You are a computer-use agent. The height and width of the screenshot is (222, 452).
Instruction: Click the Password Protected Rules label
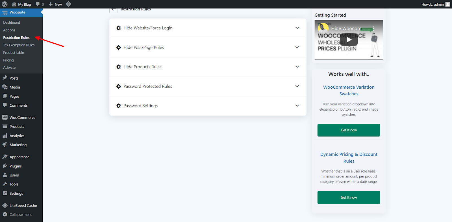click(x=148, y=86)
